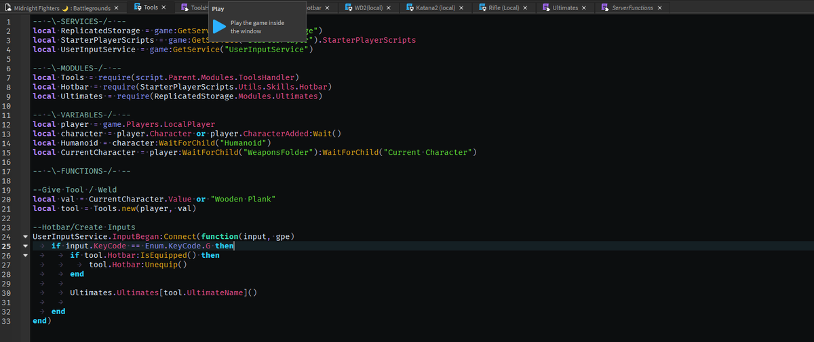Click the "--Hotbar/Create Inputs" comment
The width and height of the screenshot is (814, 342).
(x=84, y=227)
